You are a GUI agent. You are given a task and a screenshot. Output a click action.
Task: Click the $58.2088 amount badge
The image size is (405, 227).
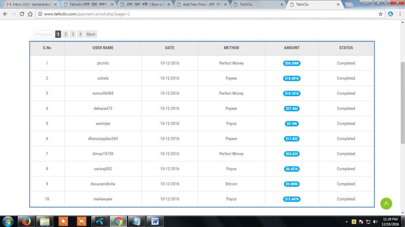click(x=292, y=63)
